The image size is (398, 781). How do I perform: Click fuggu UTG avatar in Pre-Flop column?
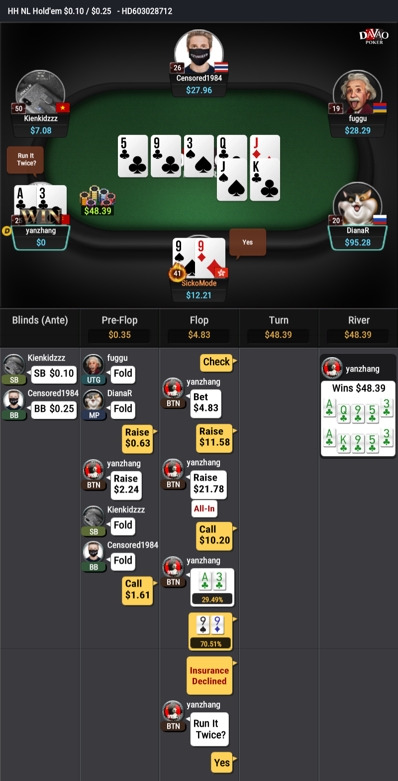click(93, 366)
